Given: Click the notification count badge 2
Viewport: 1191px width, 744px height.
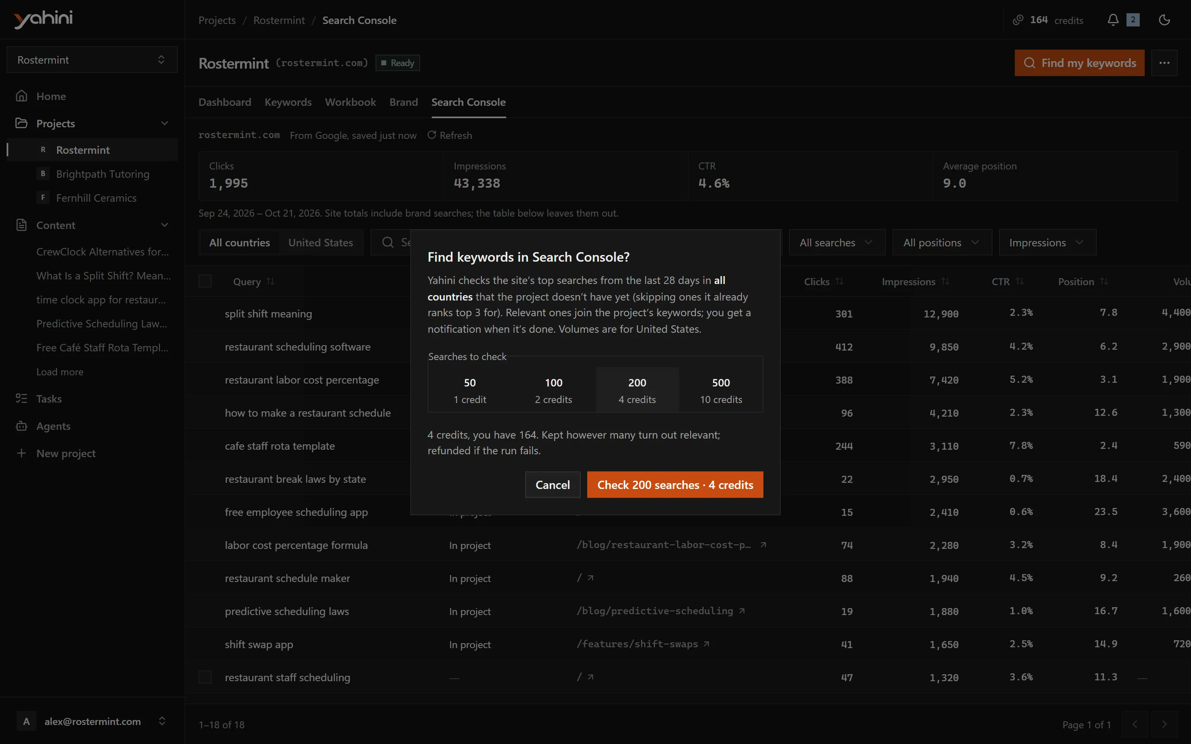Looking at the screenshot, I should 1133,20.
